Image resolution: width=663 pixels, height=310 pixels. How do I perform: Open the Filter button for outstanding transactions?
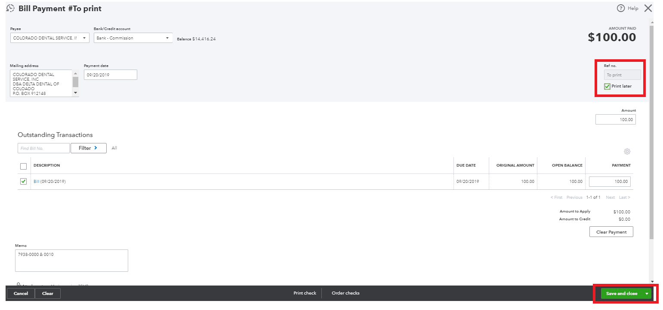pyautogui.click(x=88, y=148)
